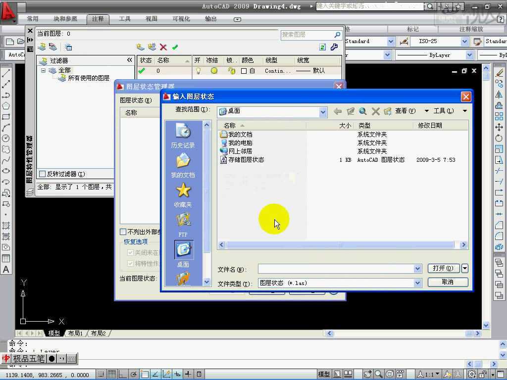Open 收藏夹 star in places sidebar
Image resolution: width=507 pixels, height=380 pixels.
click(183, 195)
